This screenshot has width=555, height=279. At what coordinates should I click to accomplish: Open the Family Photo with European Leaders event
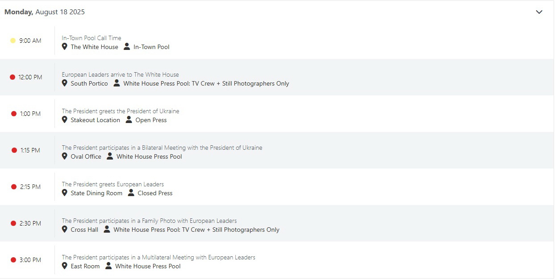(x=149, y=221)
